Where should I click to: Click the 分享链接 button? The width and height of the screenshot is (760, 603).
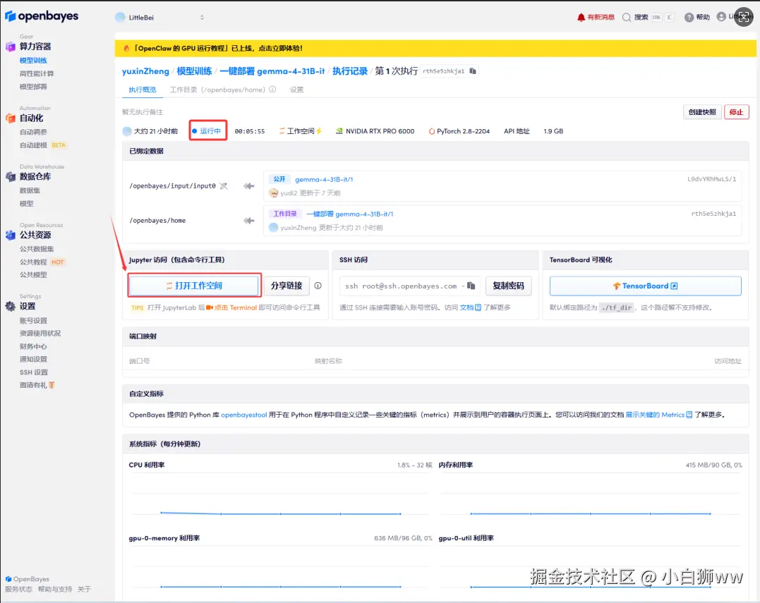point(286,286)
